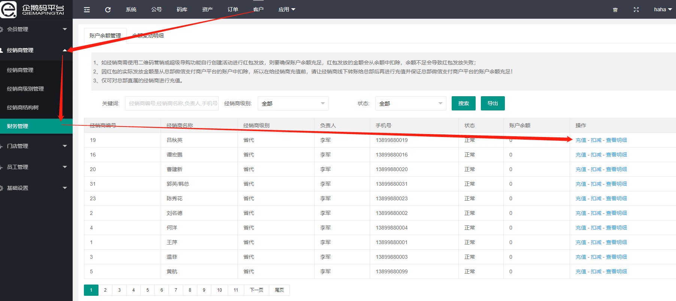Open the 应用 top menu dropdown
Viewport: 676px width, 301px height.
pos(287,9)
